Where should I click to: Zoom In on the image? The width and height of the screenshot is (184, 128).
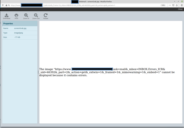click(x=26, y=16)
